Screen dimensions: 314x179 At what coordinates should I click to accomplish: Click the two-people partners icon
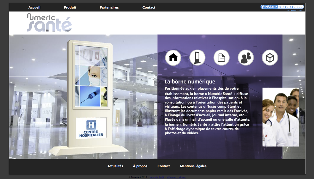click(246, 58)
